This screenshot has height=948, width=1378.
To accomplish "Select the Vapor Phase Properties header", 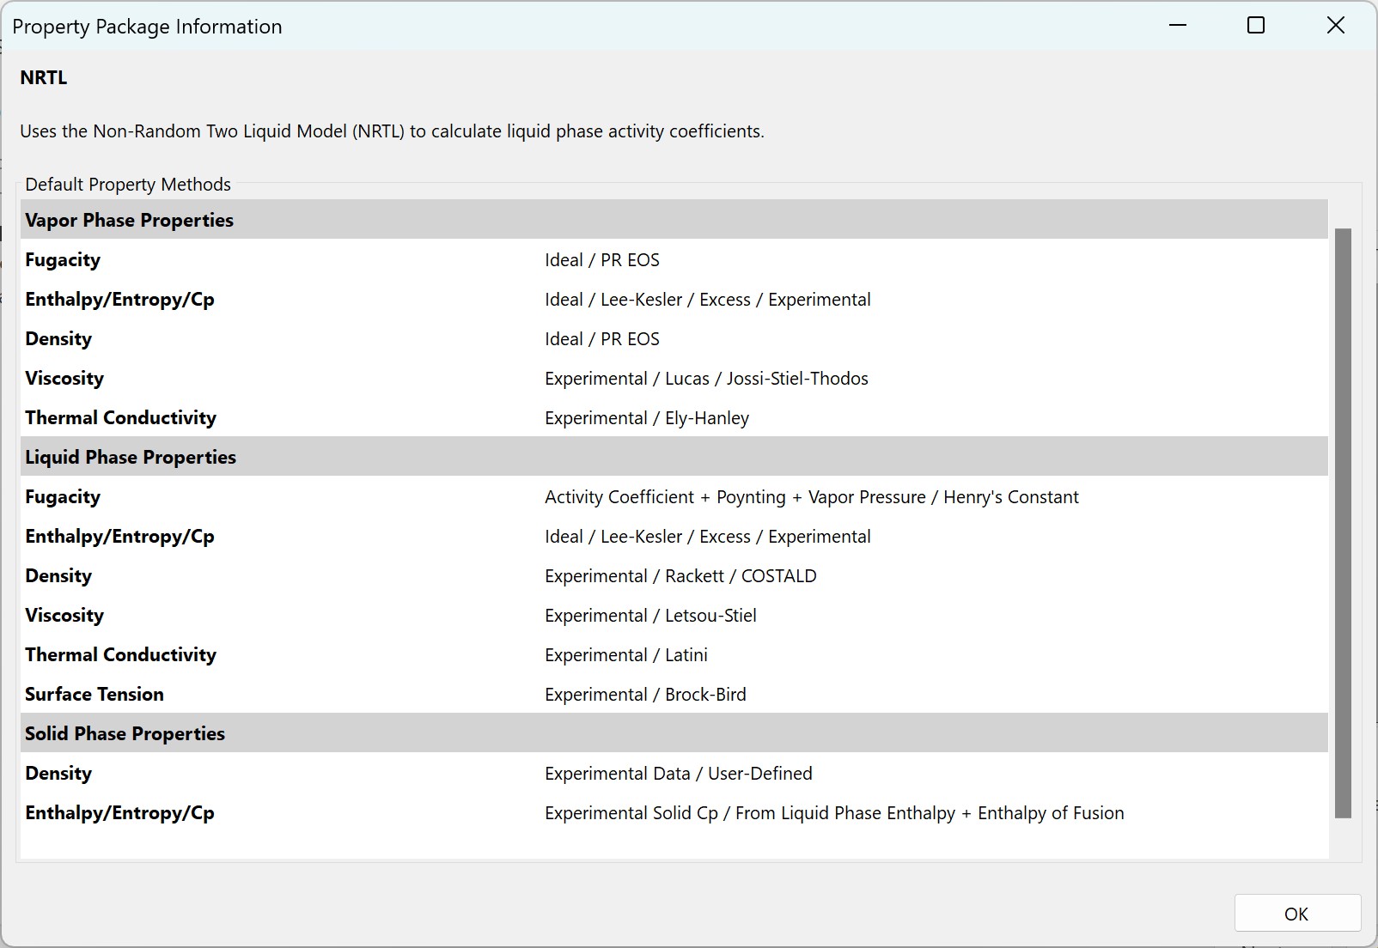I will pos(129,219).
